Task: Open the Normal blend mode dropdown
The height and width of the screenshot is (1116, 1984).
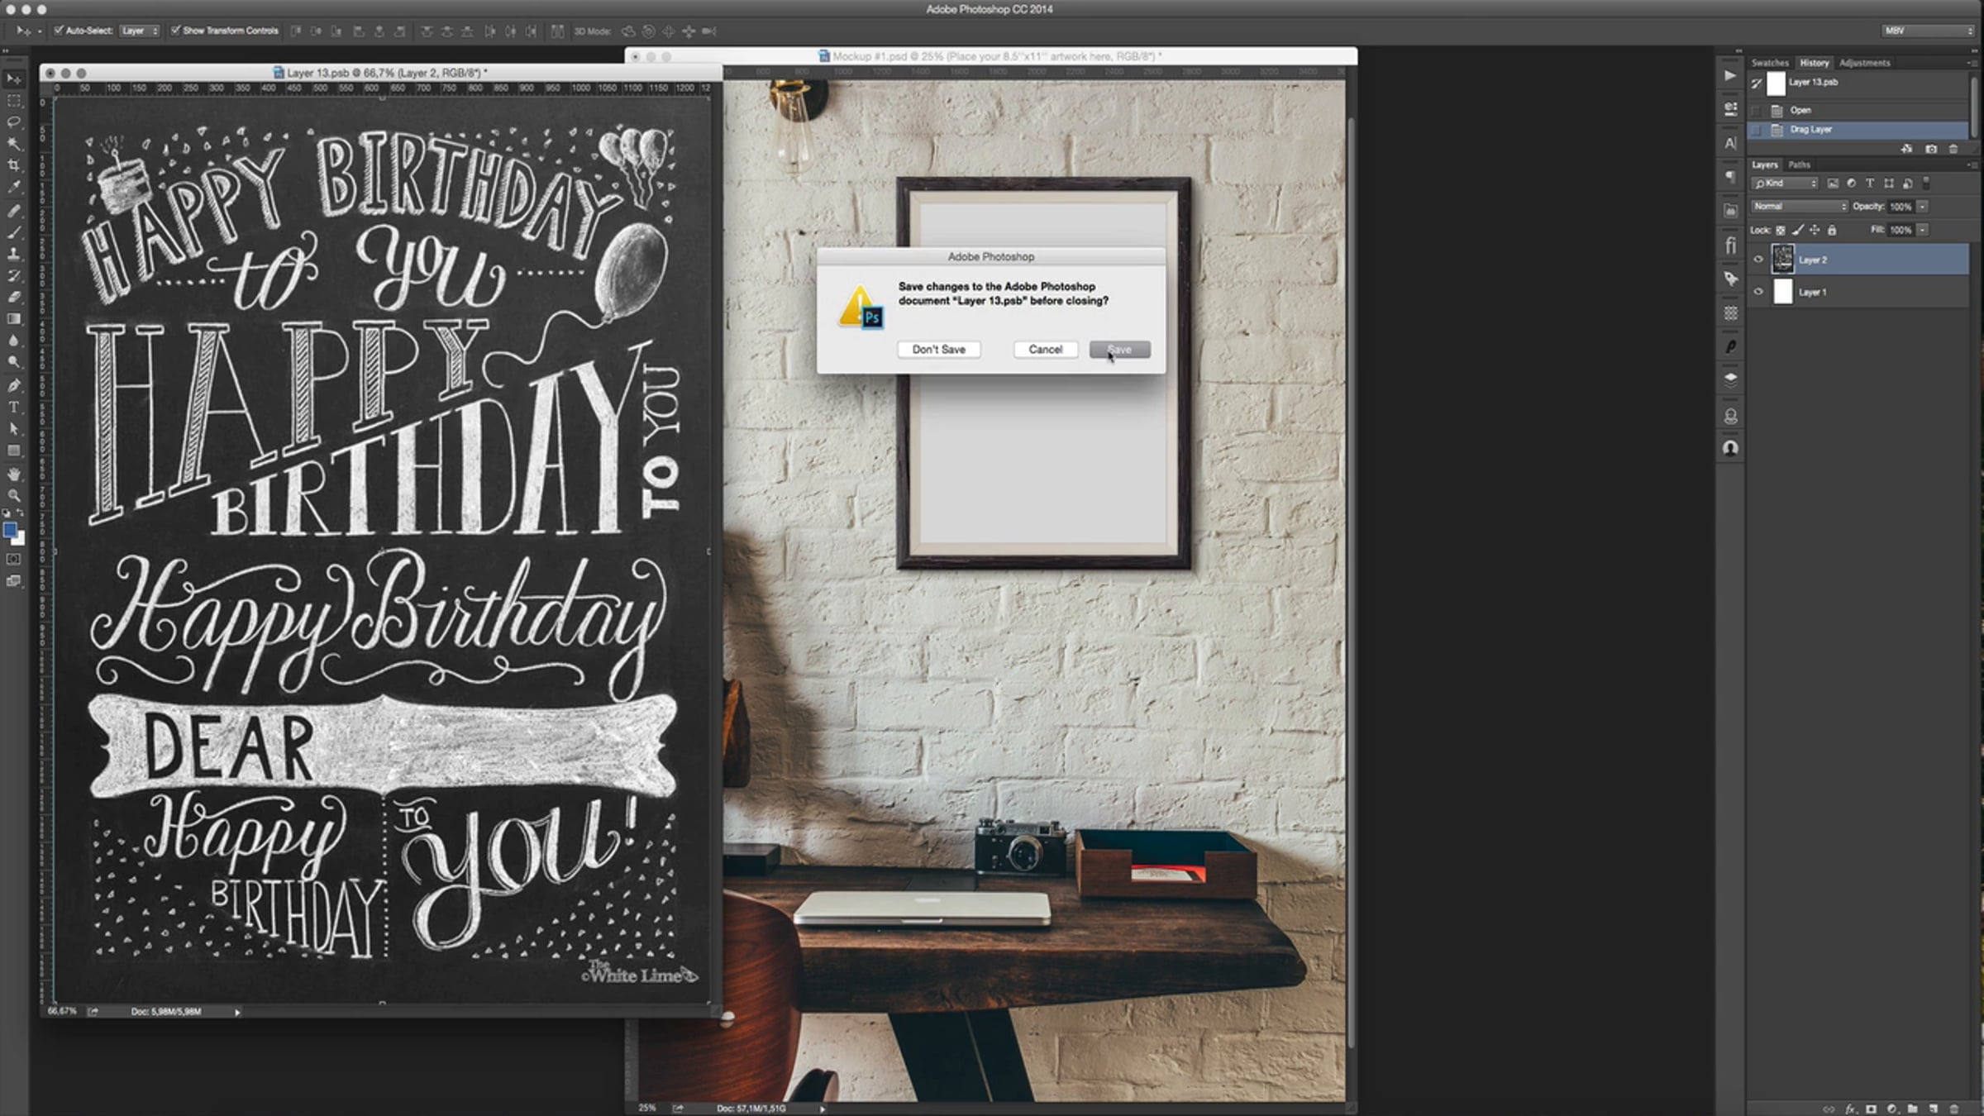Action: click(1799, 206)
